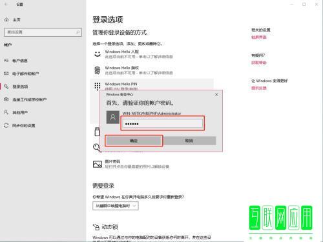Select the 图片密码 picture password icon
This screenshot has height=242, width=323.
[98, 164]
